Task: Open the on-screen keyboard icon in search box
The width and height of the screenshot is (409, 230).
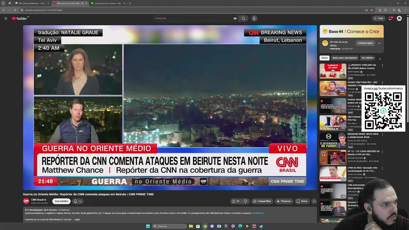Action: point(235,19)
